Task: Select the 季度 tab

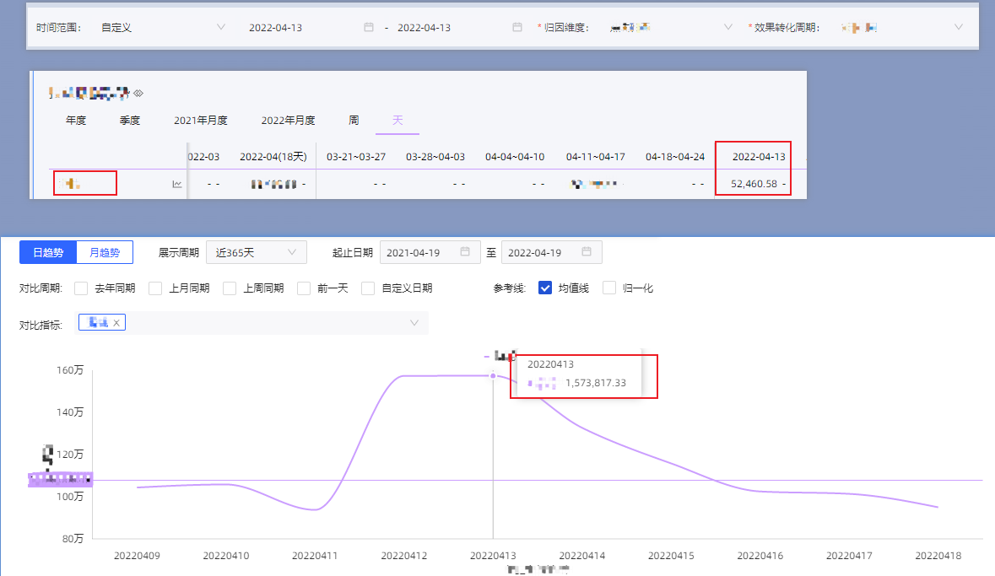Action: click(x=130, y=121)
